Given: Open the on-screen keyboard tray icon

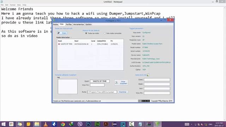Looking at the screenshot, I should point(187,124).
